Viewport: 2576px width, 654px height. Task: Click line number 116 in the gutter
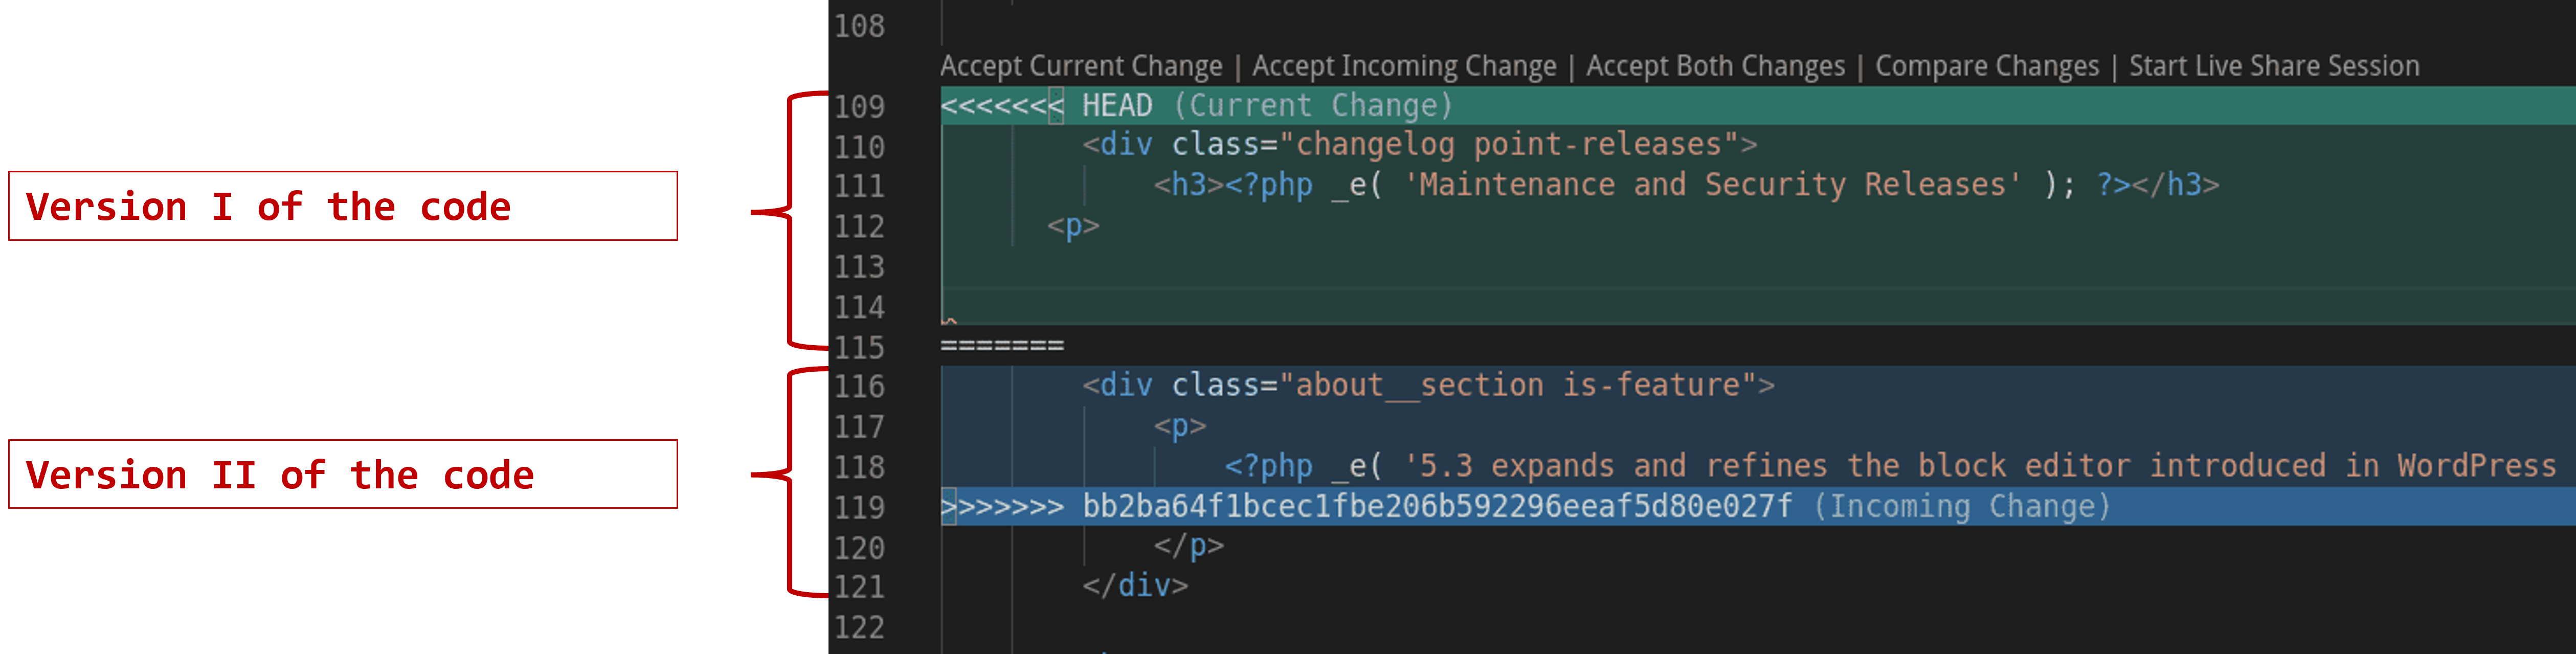859,386
